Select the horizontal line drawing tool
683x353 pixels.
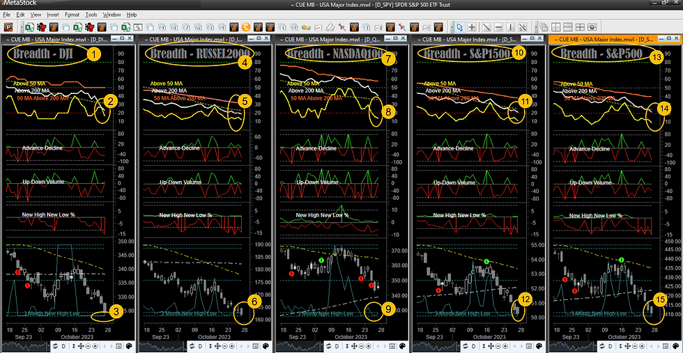pos(499,27)
